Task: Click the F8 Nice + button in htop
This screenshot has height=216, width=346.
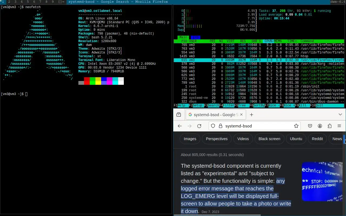Action: click(287, 105)
